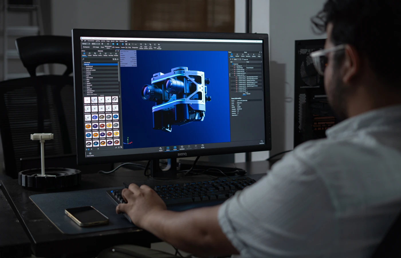Viewport: 401px width, 258px height.
Task: Expand the Glass materials folder
Action: 85,80
